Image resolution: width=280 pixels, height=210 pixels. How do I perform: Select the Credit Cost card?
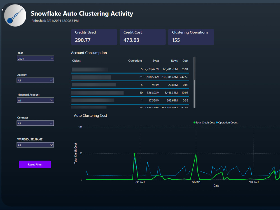143,37
